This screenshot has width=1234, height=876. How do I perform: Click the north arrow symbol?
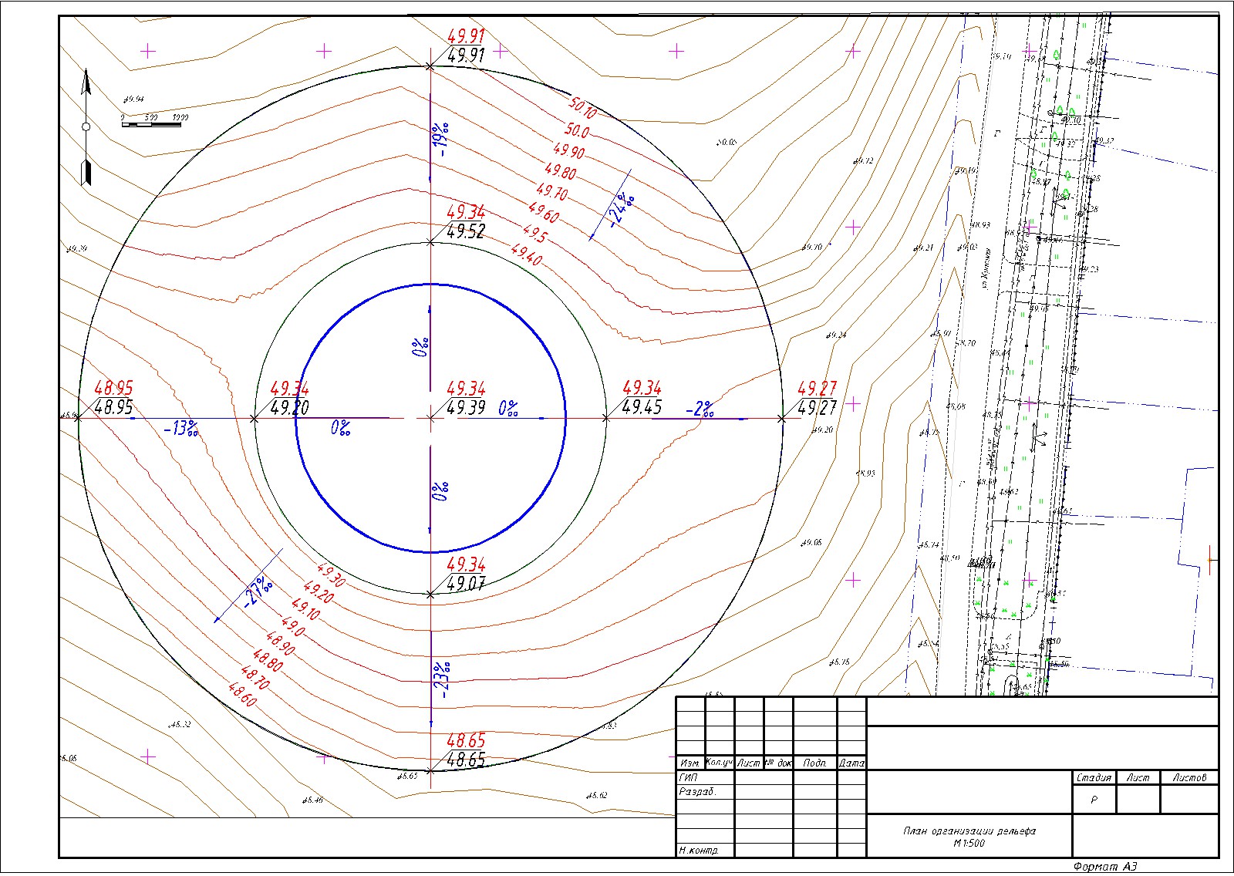[86, 127]
